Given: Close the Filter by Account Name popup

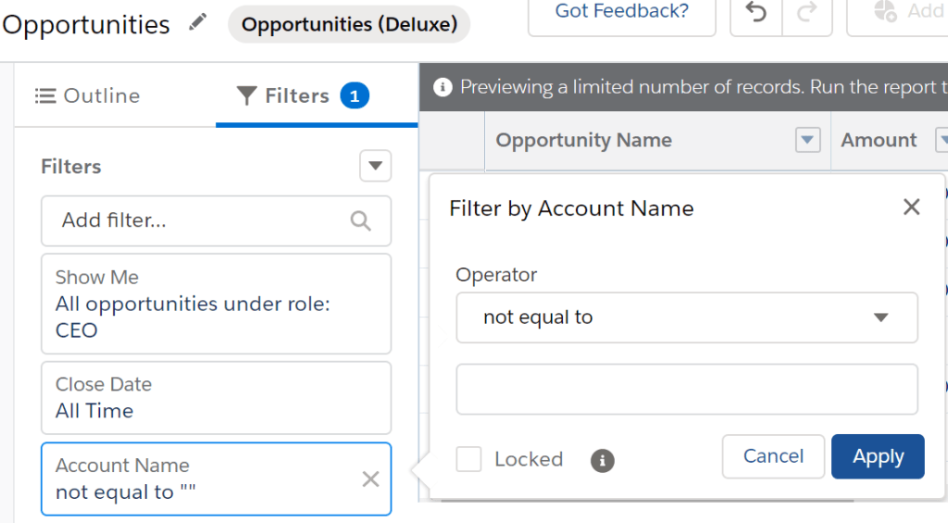Looking at the screenshot, I should 912,207.
